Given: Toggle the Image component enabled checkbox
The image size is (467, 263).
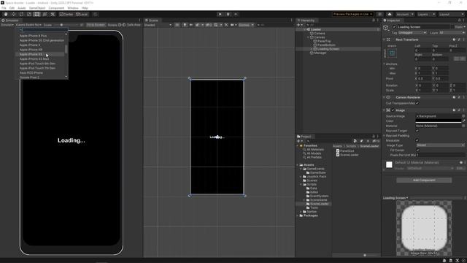Looking at the screenshot, I should coord(393,110).
